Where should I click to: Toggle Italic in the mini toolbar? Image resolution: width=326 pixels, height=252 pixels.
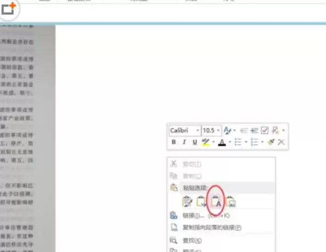click(x=184, y=142)
